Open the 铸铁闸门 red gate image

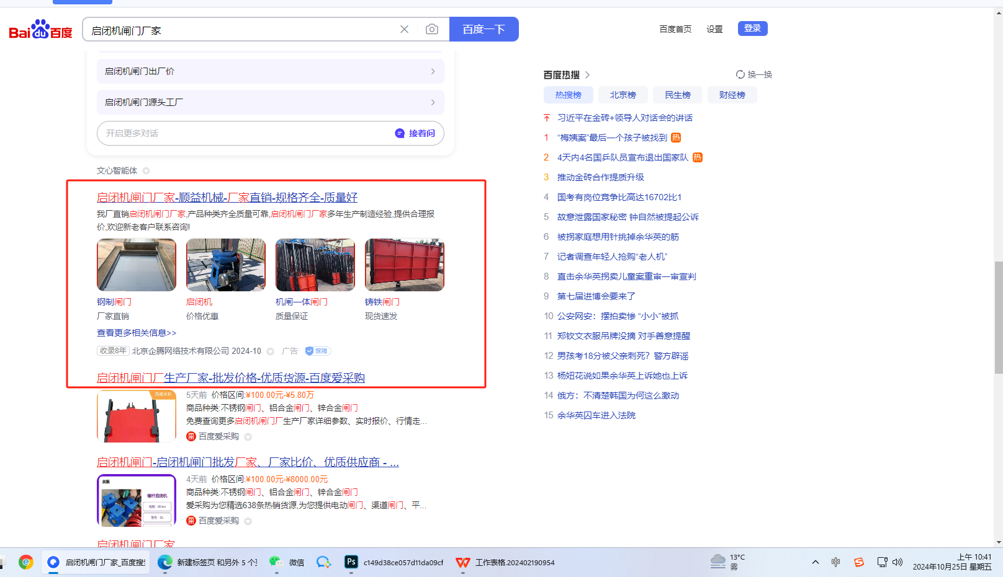coord(405,265)
